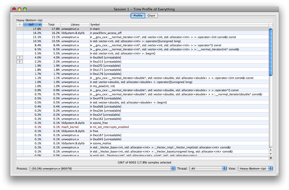Select the 0xa171 [unreadable] row
Image resolution: width=289 pixels, height=190 pixels.
pos(143,70)
